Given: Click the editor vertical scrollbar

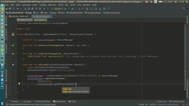Looking at the screenshot, I should point(185,57).
